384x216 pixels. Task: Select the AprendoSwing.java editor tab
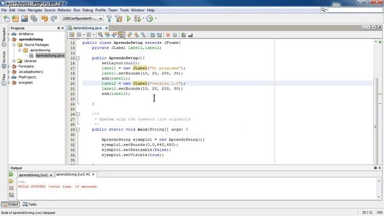point(87,28)
